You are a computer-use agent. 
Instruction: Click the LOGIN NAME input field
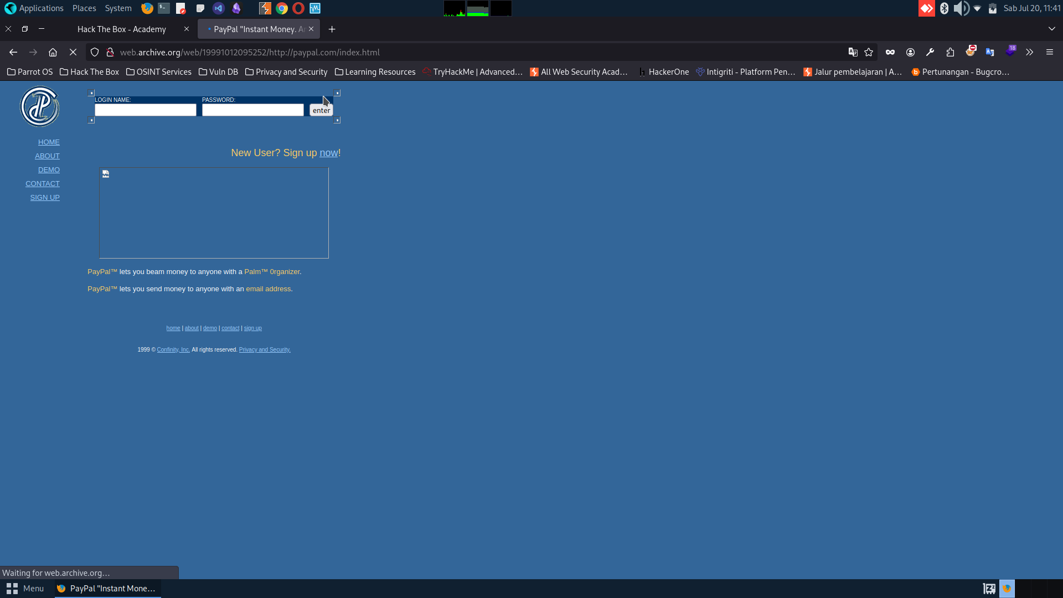[146, 110]
